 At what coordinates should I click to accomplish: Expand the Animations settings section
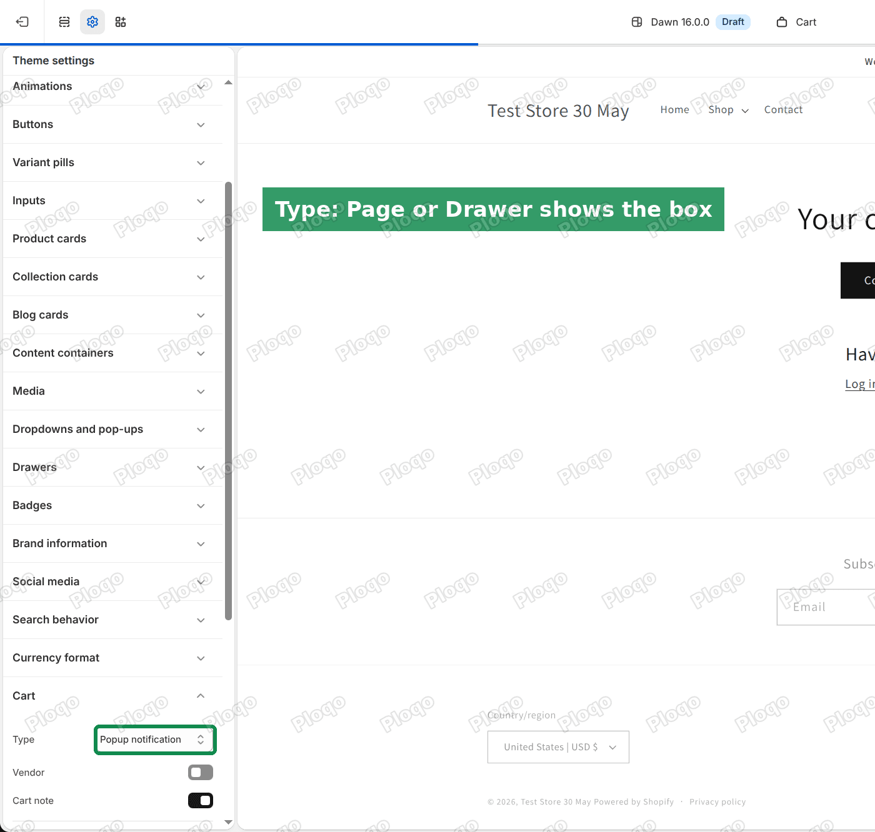(x=112, y=87)
